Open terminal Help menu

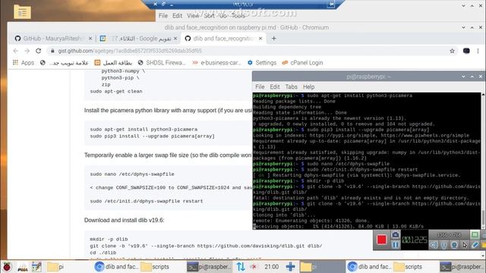tap(308, 87)
